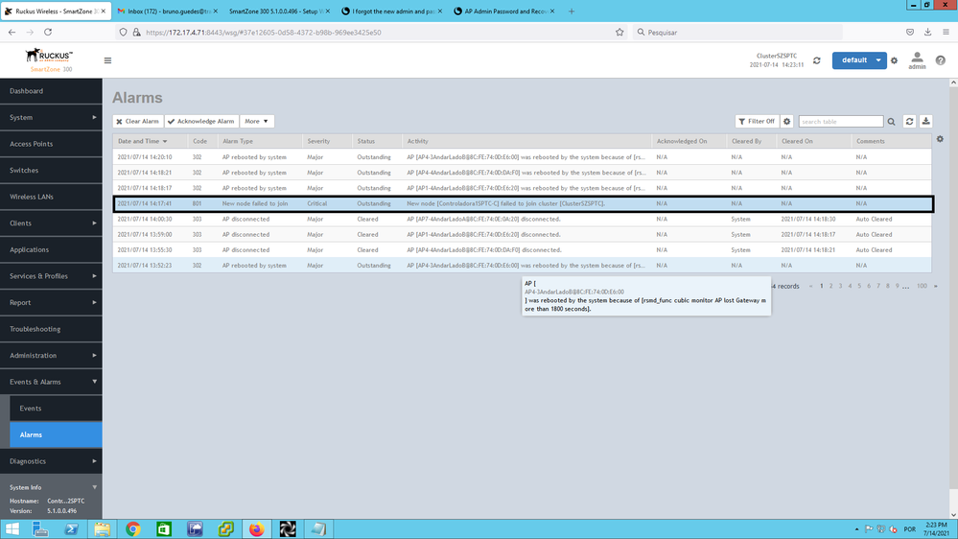
Task: Export alarms with the download icon
Action: [926, 122]
